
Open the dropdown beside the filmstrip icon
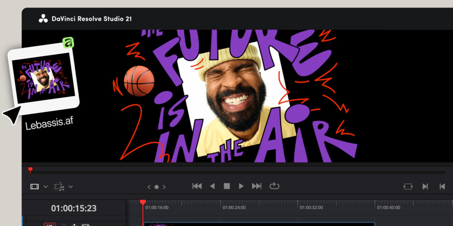pyautogui.click(x=46, y=187)
